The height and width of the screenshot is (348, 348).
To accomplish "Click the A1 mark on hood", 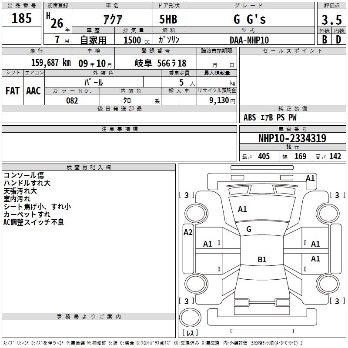I will pyautogui.click(x=242, y=209).
